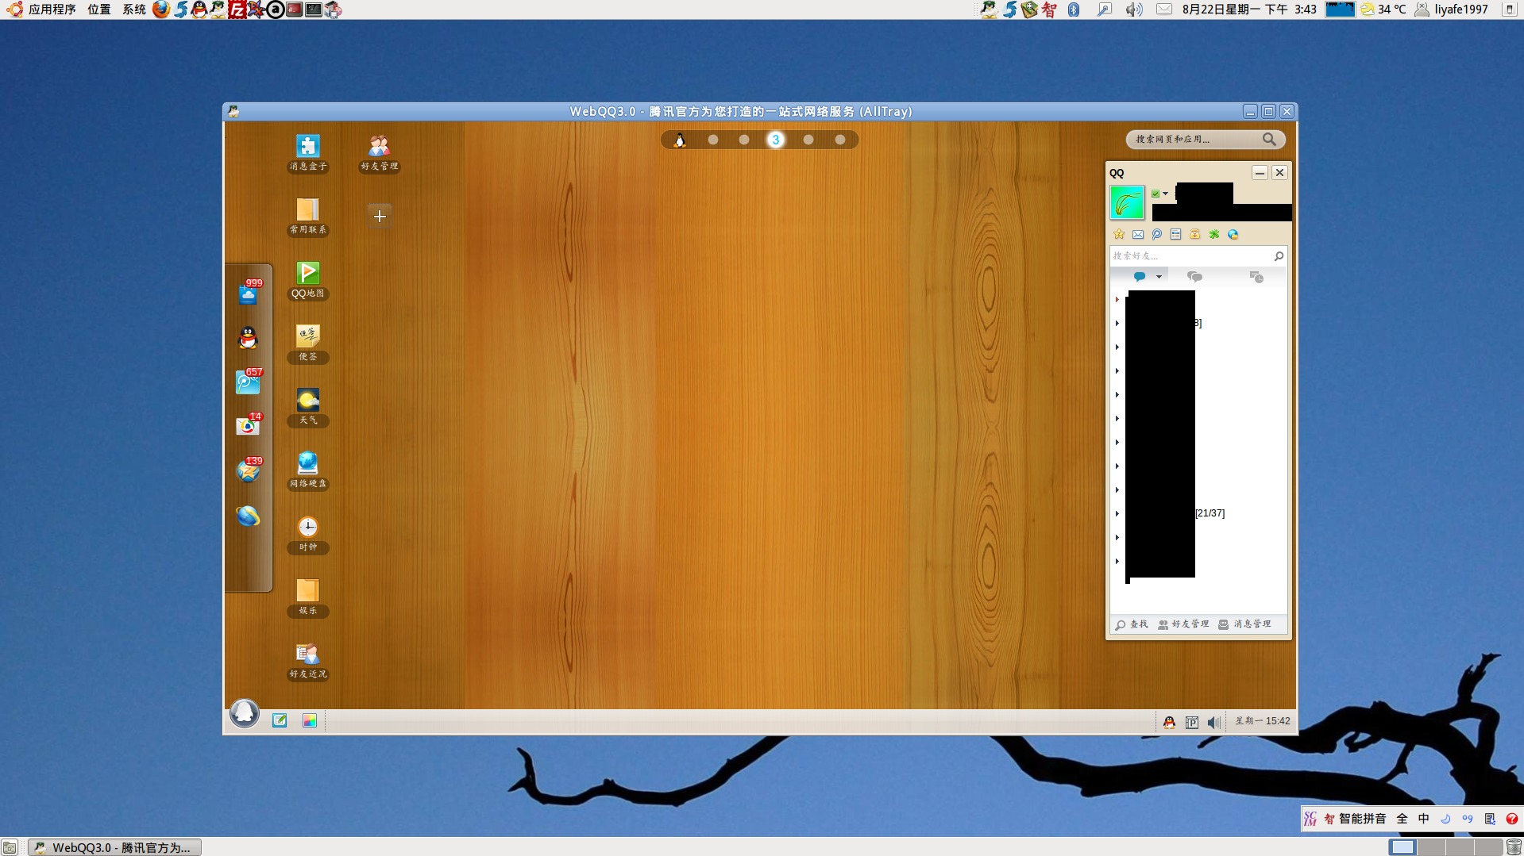Open the system volume speaker control
Image resolution: width=1524 pixels, height=856 pixels.
[1134, 10]
